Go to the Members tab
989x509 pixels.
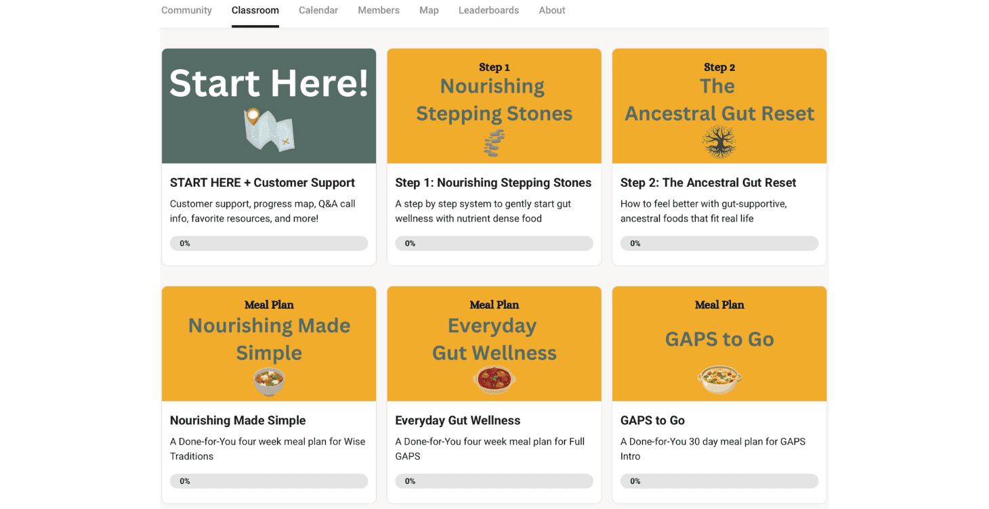coord(379,11)
